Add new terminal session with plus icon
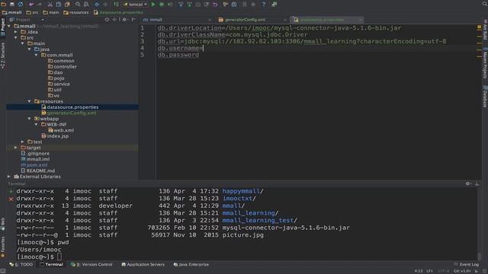This screenshot has height=274, width=488. click(x=11, y=191)
